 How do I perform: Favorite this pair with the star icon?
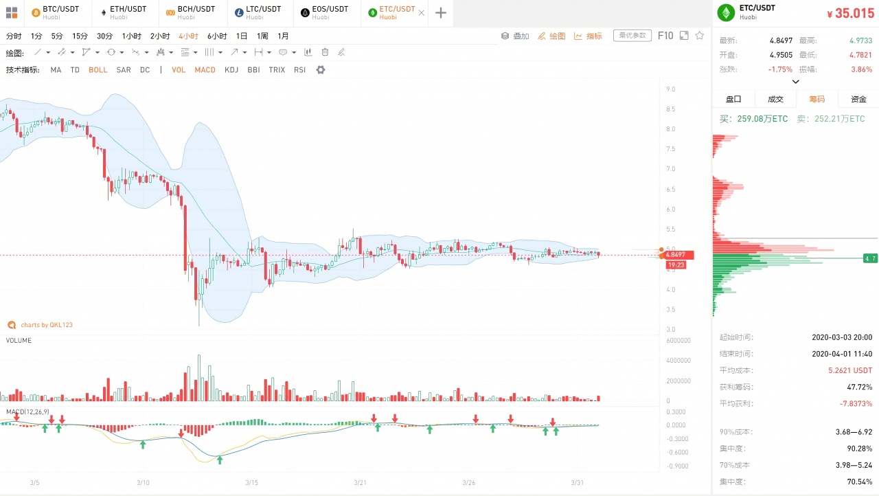(x=700, y=36)
